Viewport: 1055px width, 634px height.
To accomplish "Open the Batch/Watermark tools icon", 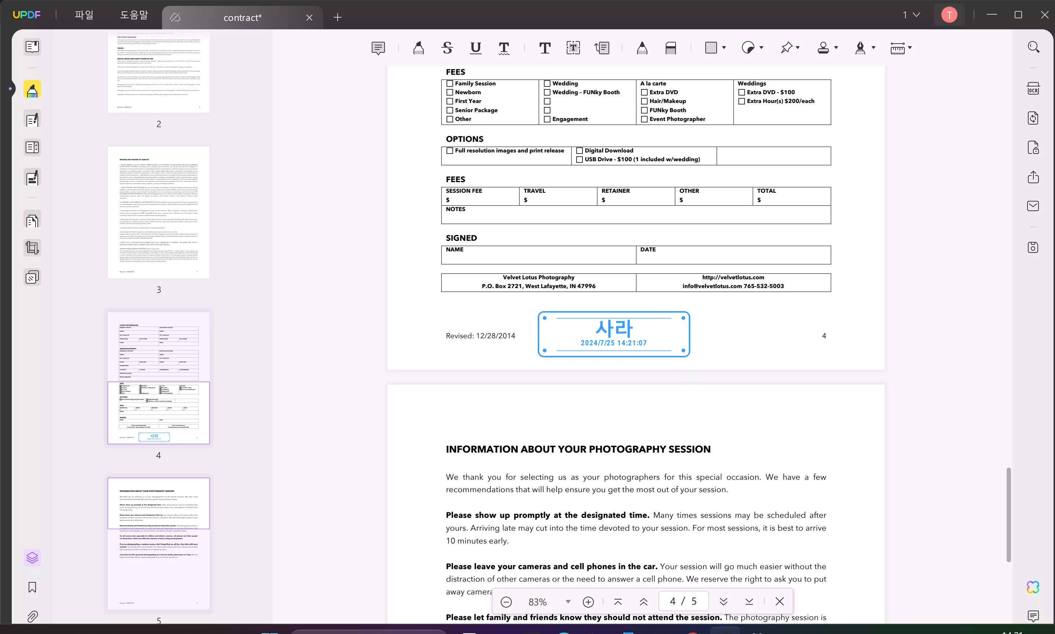I will pos(32,278).
